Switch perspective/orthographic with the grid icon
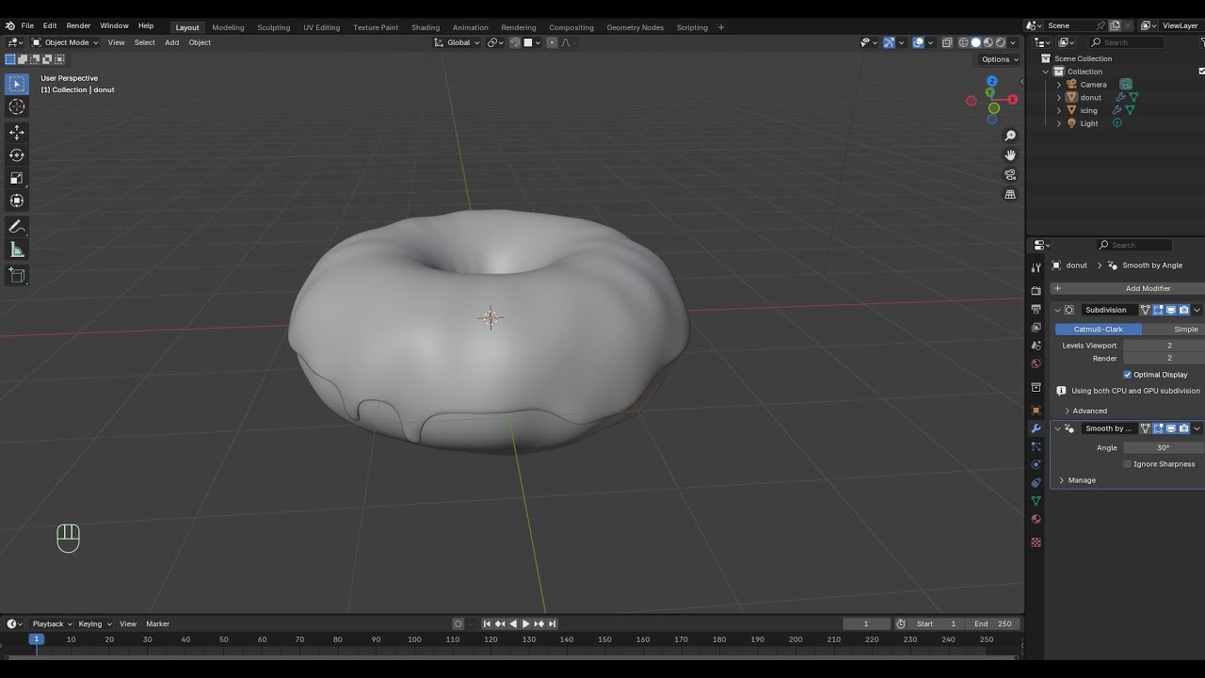 point(1010,195)
